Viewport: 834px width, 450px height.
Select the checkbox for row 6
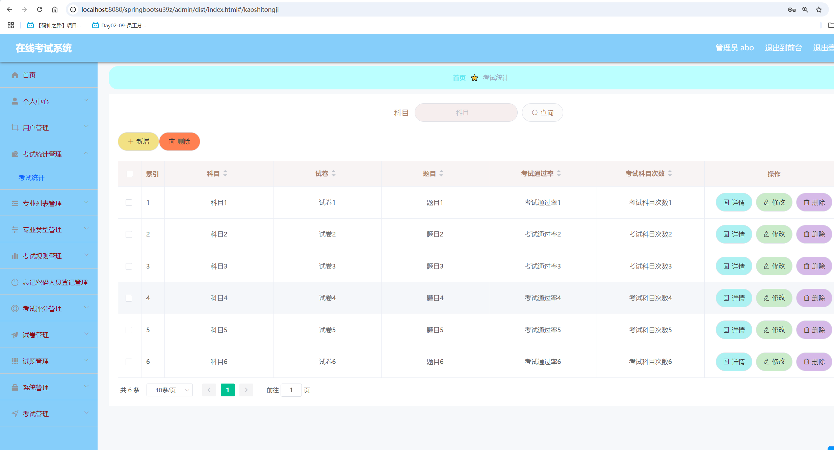coord(129,362)
